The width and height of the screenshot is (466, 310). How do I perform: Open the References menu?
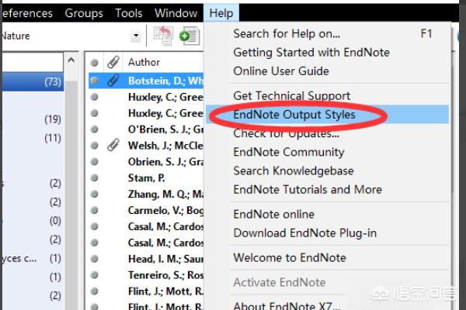(27, 13)
